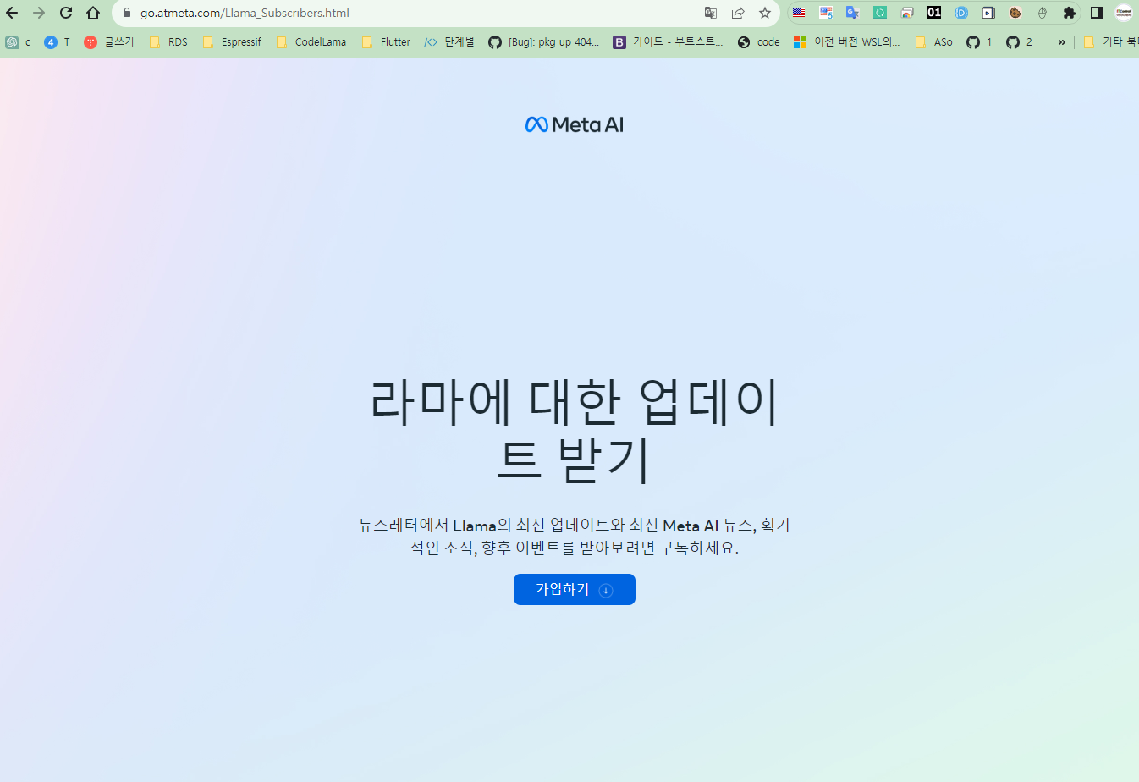Open the Chrome window-stack extension

point(907,13)
